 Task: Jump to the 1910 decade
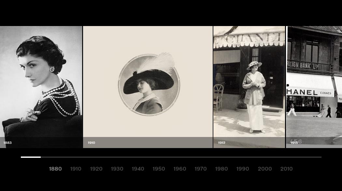[76, 169]
